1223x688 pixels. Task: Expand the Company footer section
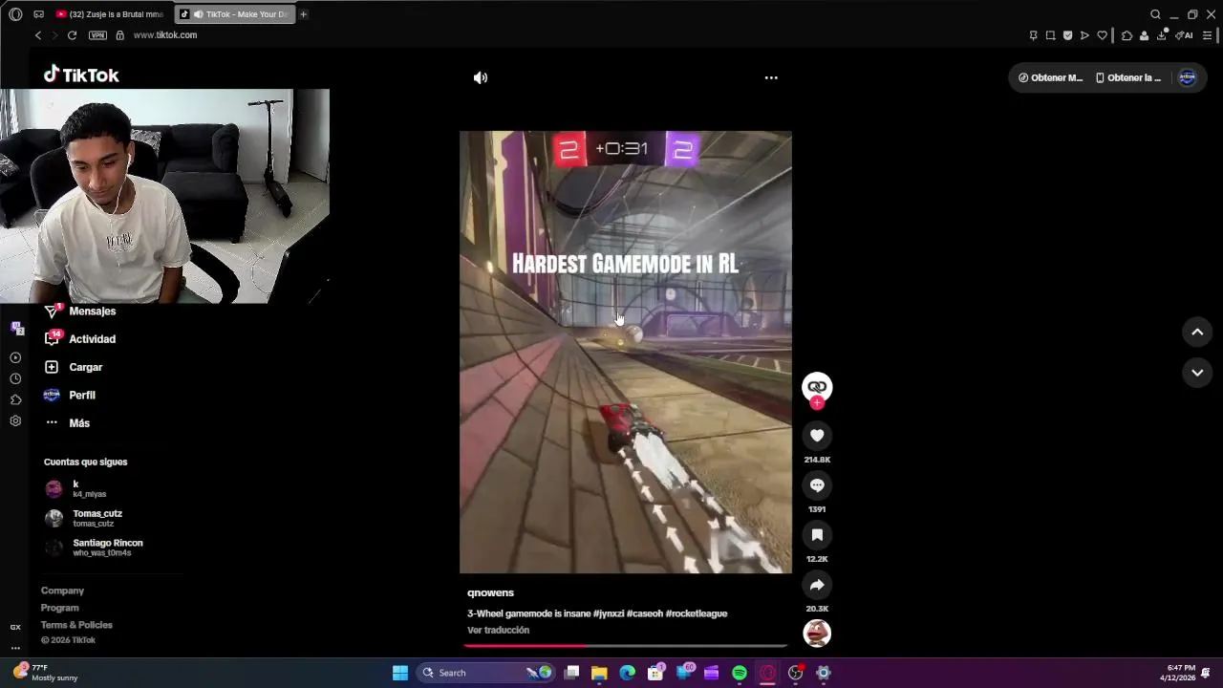pos(62,591)
